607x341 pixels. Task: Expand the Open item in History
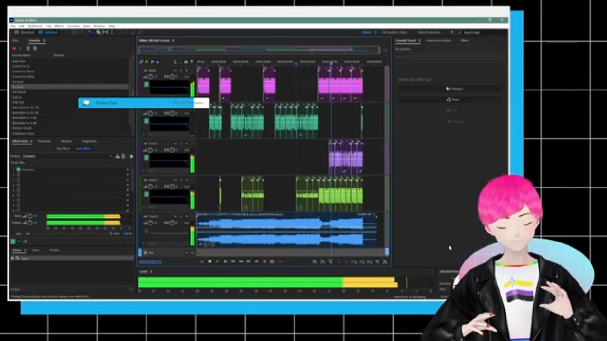tap(12, 258)
